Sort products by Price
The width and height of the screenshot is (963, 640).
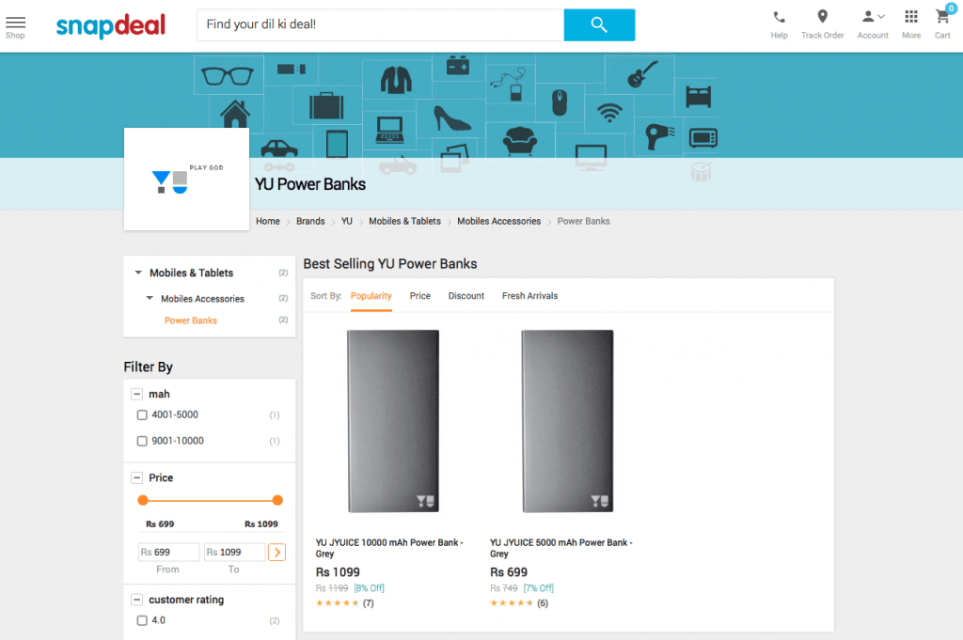[420, 296]
